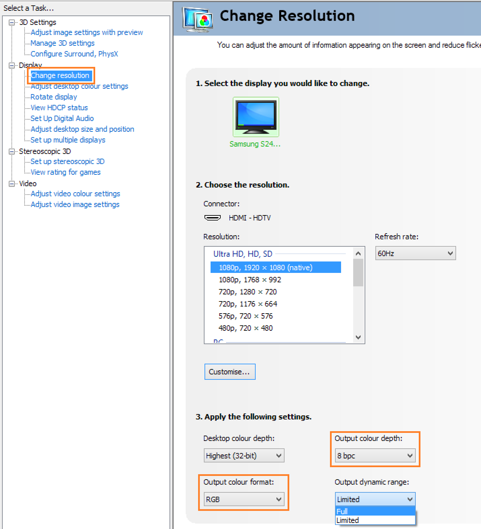
Task: Collapse the 3D Settings tree node
Action: 12,23
